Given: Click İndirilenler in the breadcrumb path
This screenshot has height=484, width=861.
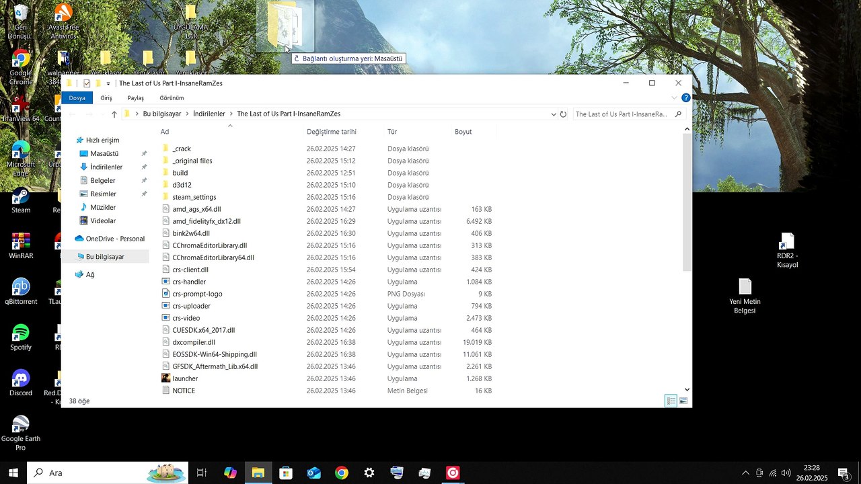Looking at the screenshot, I should [209, 114].
